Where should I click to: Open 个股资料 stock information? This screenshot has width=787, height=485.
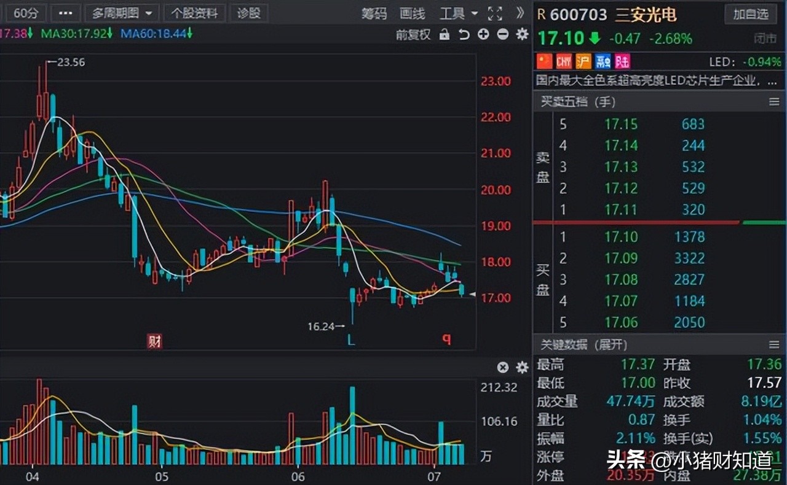tap(194, 12)
